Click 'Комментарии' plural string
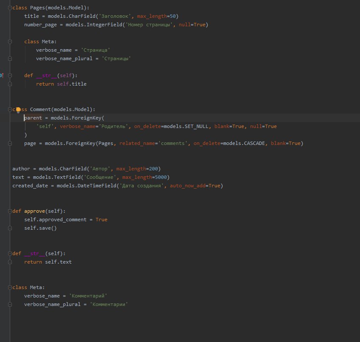The image size is (360, 342). point(109,304)
